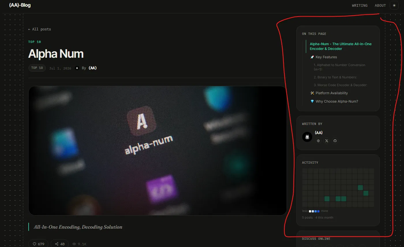Click the darkest blue activity legend swatch

(x=318, y=211)
